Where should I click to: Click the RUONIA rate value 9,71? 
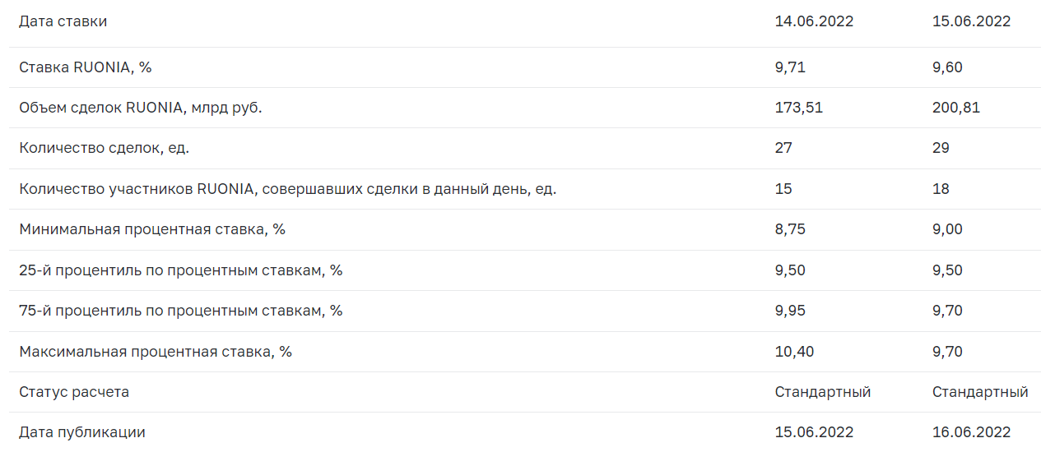tap(790, 67)
